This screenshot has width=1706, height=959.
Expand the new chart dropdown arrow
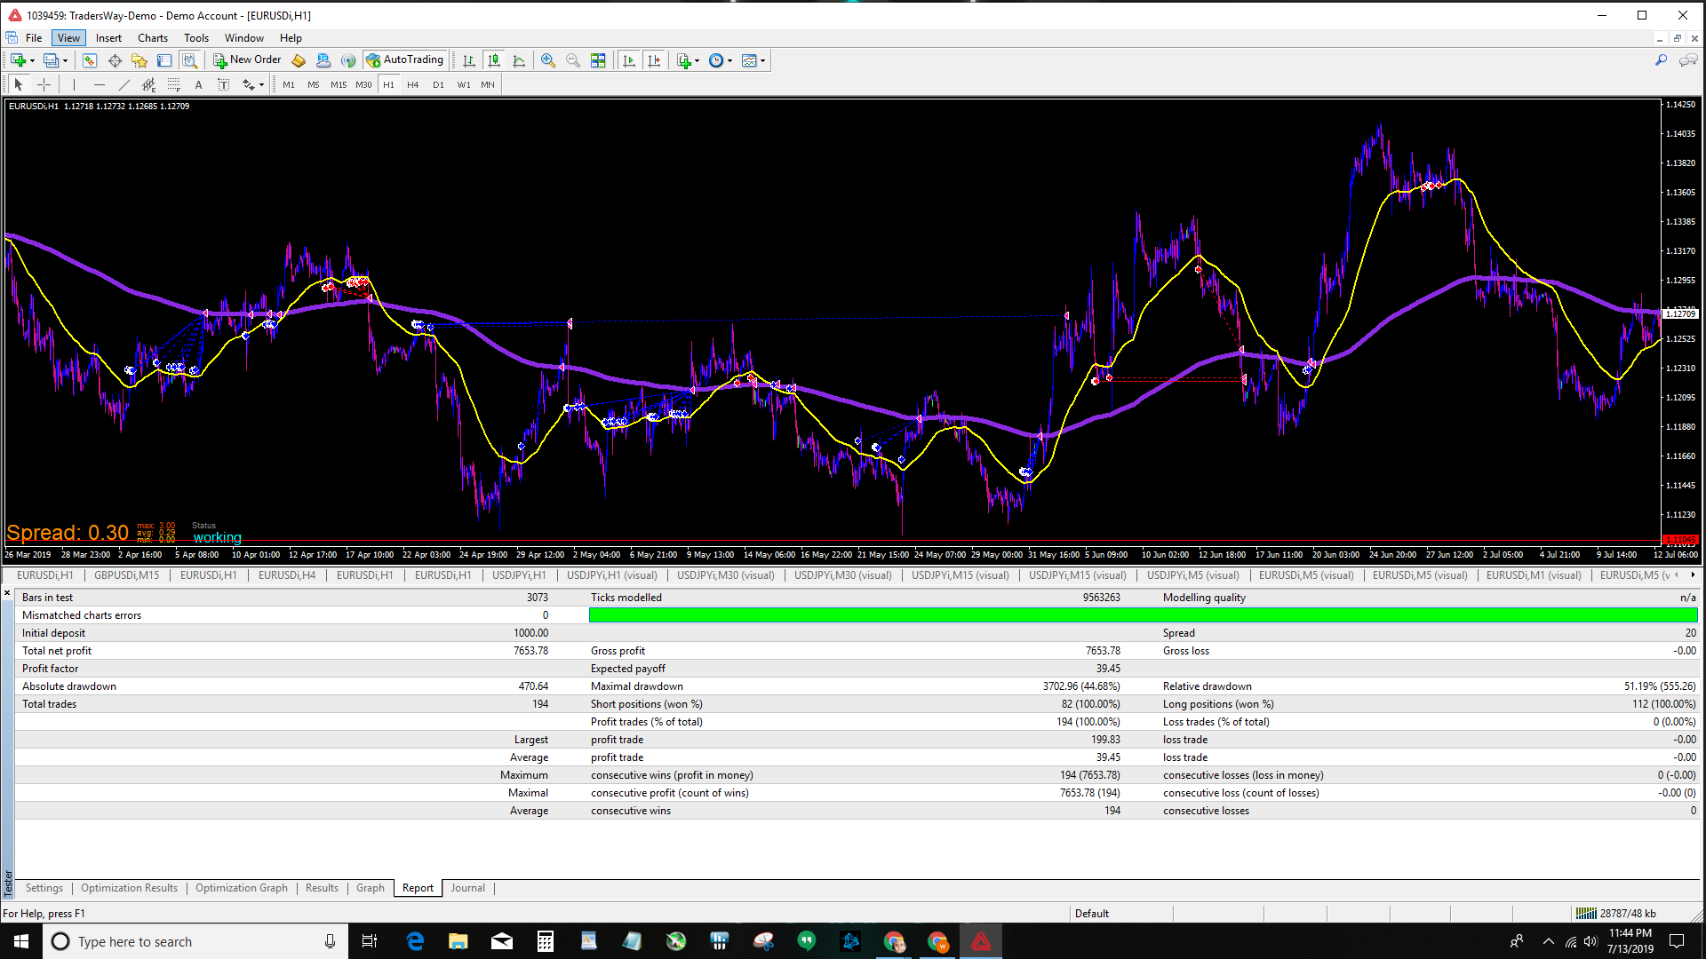point(32,60)
